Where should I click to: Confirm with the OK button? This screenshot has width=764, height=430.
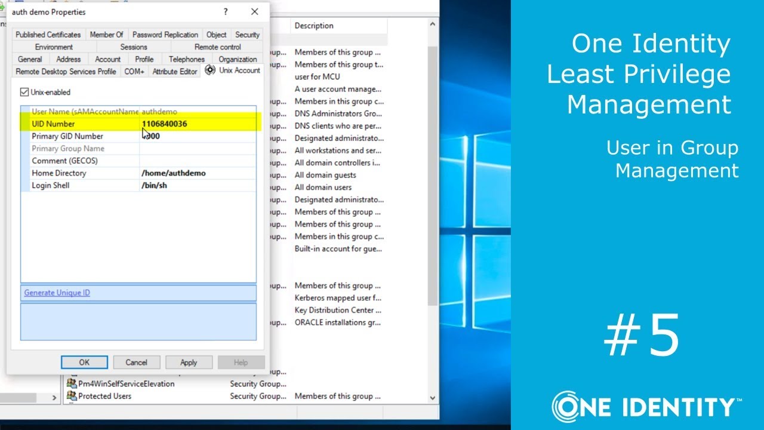coord(84,362)
